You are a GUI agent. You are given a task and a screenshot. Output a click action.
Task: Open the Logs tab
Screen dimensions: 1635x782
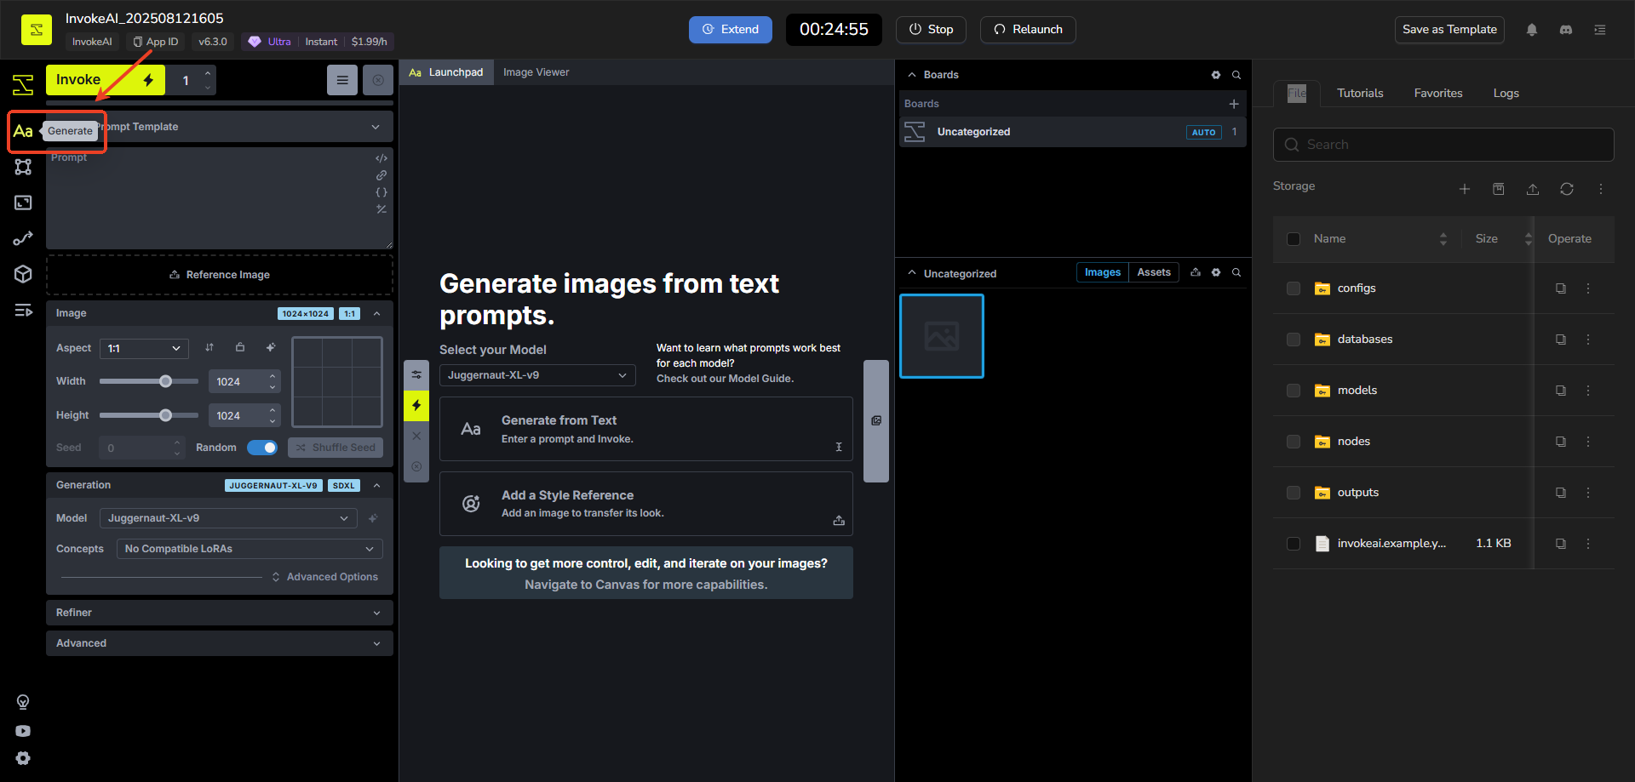pos(1506,94)
